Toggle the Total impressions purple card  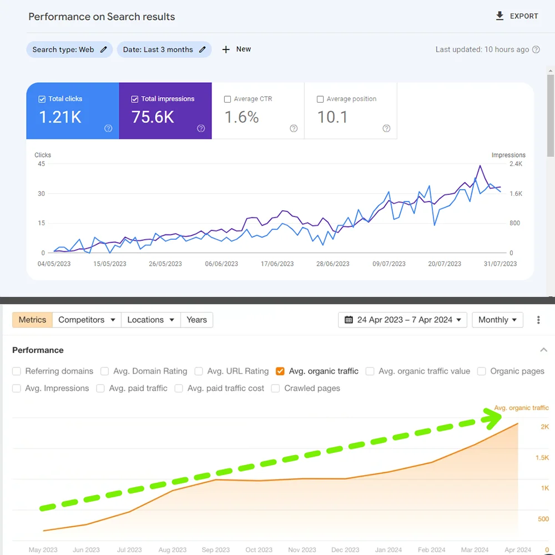tap(165, 111)
